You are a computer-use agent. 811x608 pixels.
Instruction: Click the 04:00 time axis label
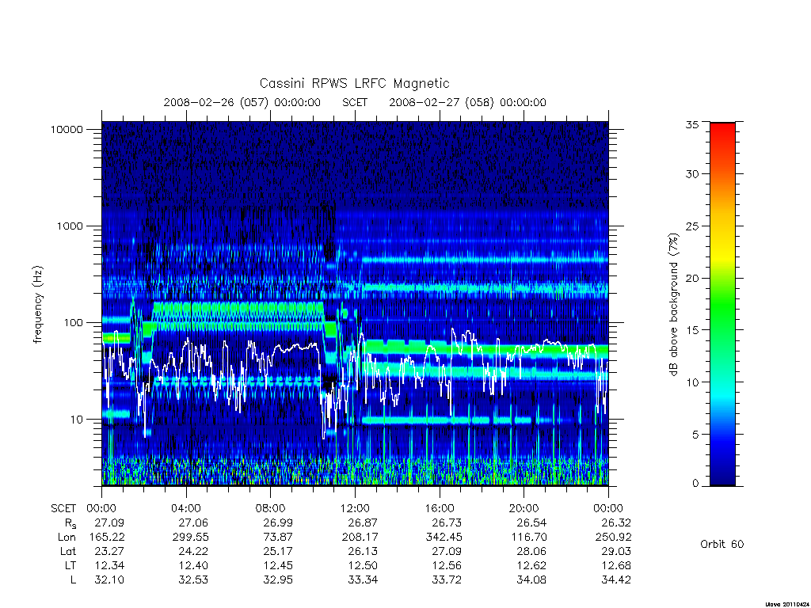pyautogui.click(x=186, y=508)
